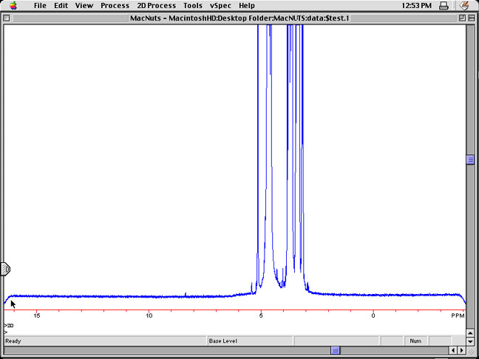Viewport: 479px width, 359px height.
Task: Open the 2D Process menu
Action: [x=156, y=5]
